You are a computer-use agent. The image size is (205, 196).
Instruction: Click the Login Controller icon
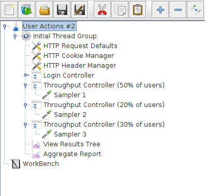[36, 76]
